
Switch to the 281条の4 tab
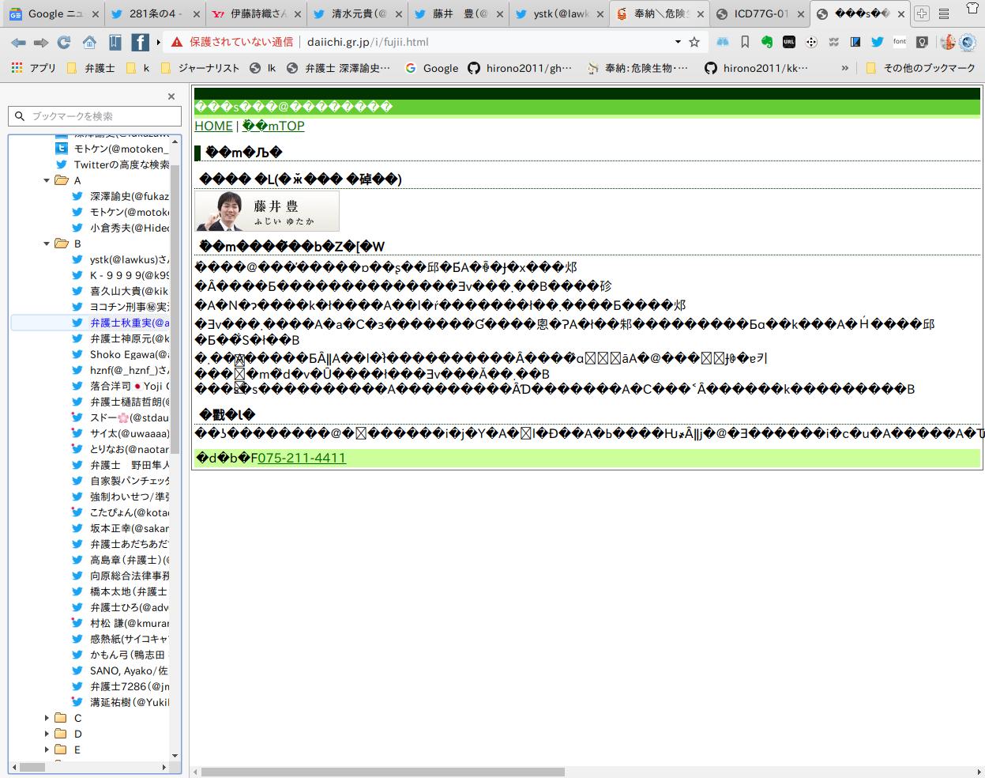[154, 13]
